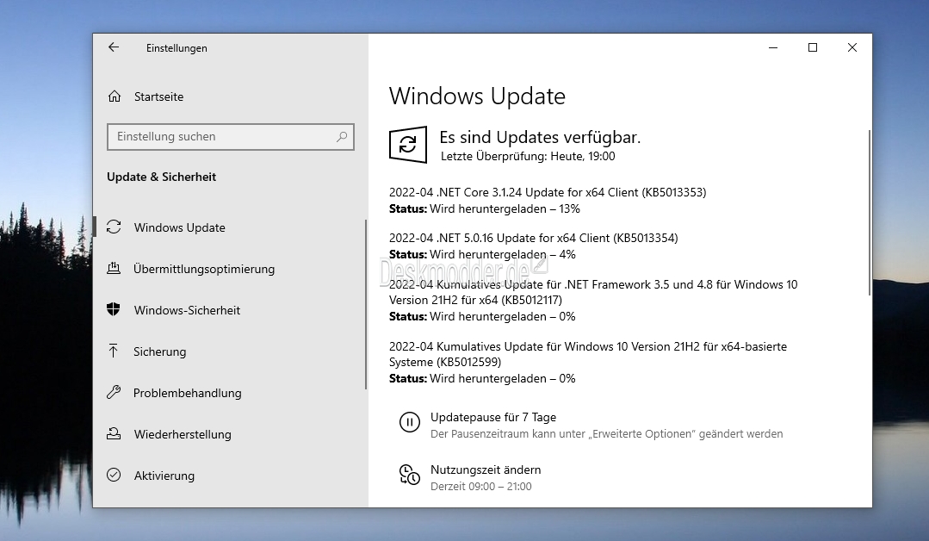Click the back arrow in Einstellungen
The width and height of the screenshot is (929, 541).
coord(114,48)
